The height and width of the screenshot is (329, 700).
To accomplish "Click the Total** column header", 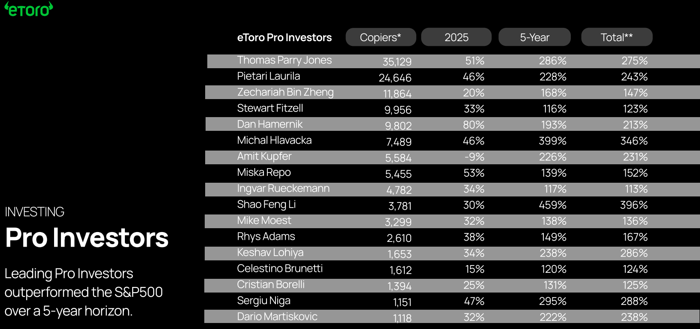I will [x=617, y=37].
